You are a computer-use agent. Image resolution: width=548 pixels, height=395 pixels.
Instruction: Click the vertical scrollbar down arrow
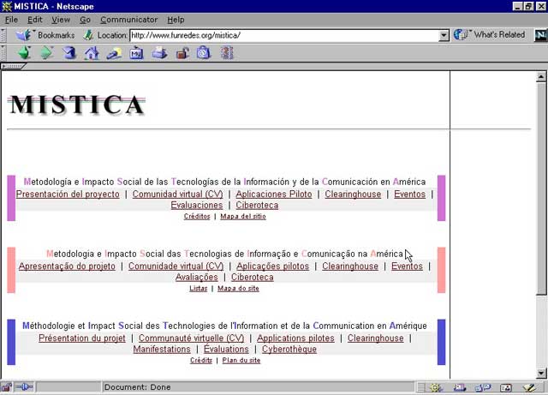[541, 373]
